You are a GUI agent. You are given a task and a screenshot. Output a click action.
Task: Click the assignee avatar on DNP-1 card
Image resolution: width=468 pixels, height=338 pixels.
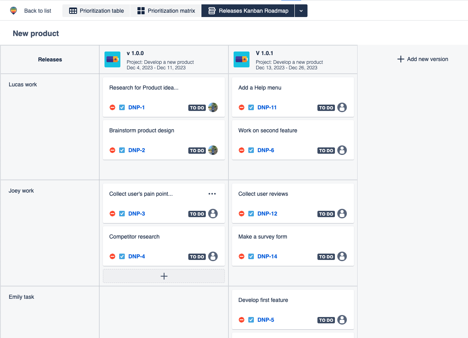coord(213,107)
